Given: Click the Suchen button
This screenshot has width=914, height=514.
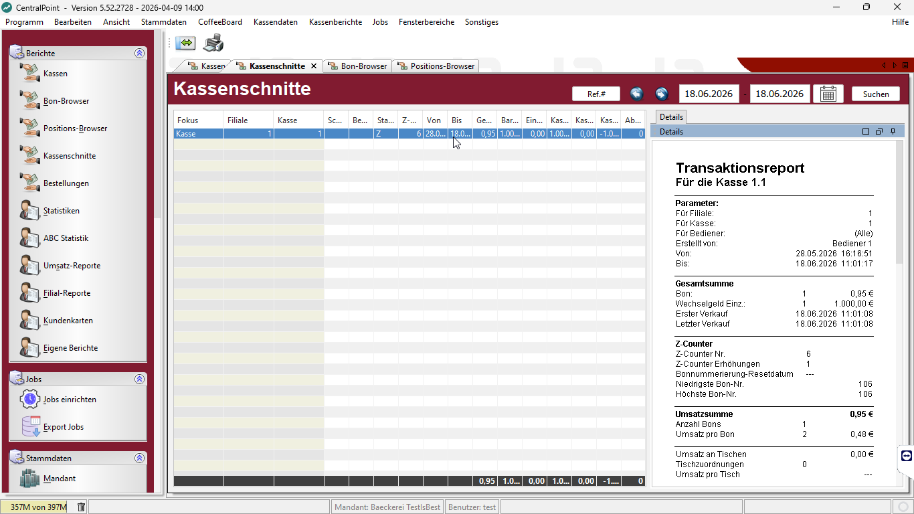Looking at the screenshot, I should tap(876, 94).
